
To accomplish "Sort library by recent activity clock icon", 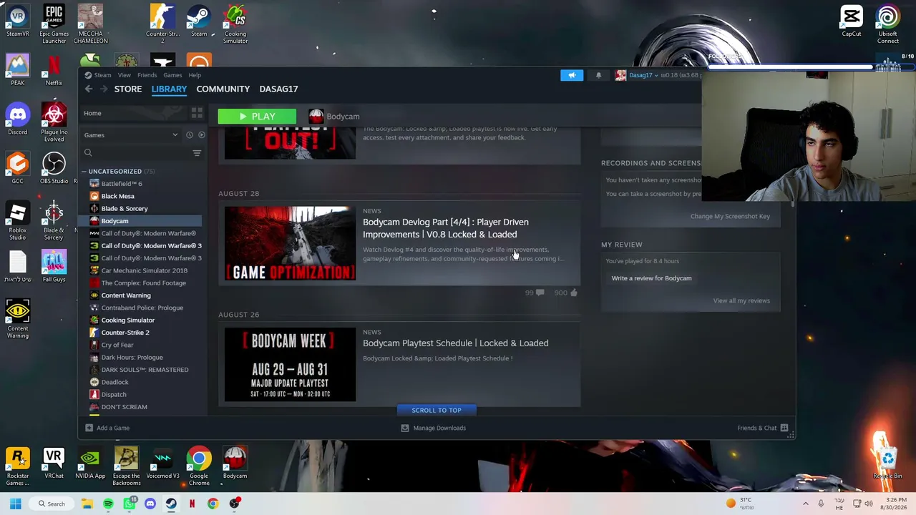I will [190, 135].
